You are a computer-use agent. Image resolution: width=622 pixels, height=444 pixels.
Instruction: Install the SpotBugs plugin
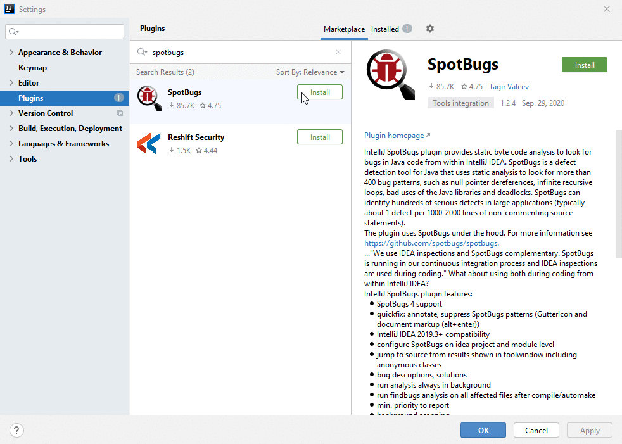pos(584,64)
